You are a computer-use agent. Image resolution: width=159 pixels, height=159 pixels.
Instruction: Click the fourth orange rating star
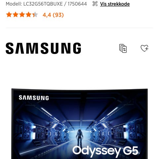[28, 15]
